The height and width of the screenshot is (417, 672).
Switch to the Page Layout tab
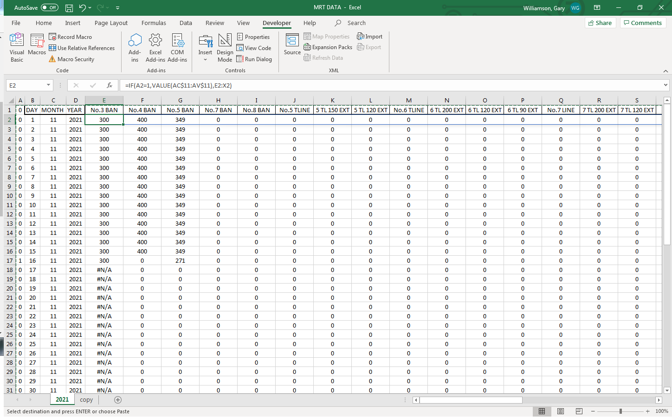tap(111, 23)
